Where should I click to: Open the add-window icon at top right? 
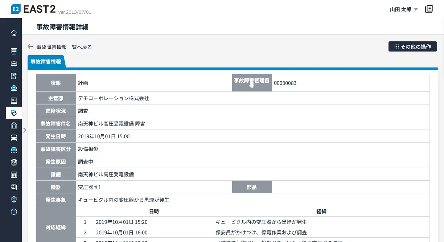[429, 9]
